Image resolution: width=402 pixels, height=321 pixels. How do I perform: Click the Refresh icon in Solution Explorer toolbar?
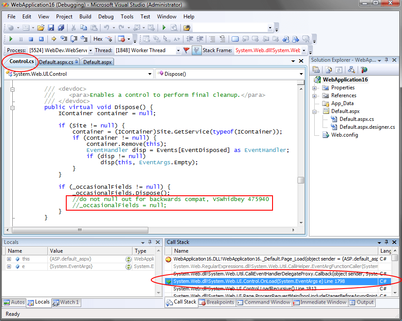tap(339, 70)
